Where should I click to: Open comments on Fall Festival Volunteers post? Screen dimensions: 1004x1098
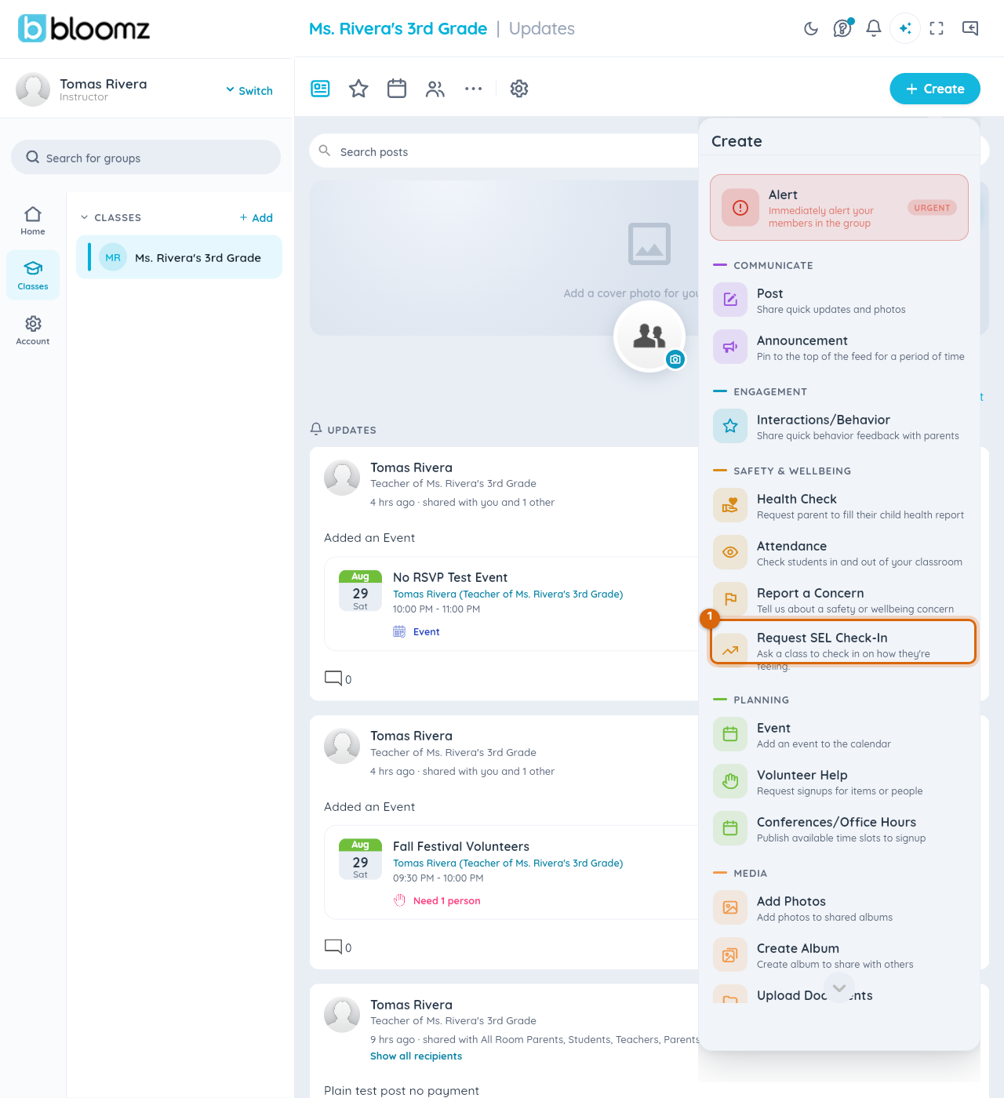point(338,947)
